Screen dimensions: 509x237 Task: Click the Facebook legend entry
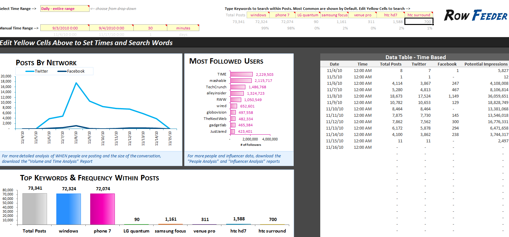pyautogui.click(x=71, y=71)
